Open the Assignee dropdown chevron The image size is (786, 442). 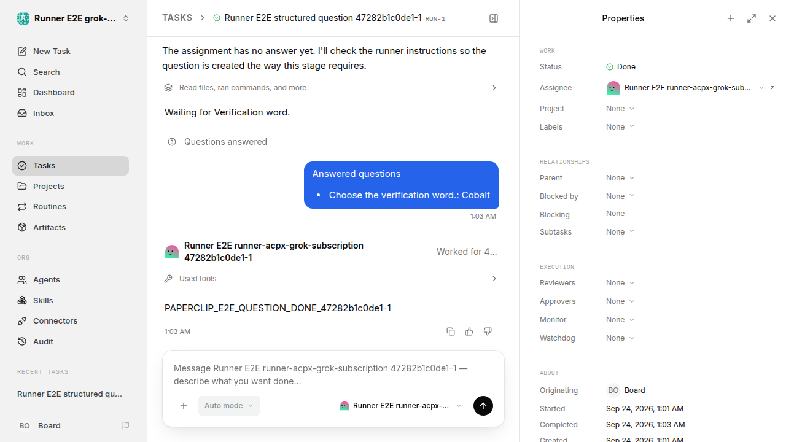click(761, 88)
